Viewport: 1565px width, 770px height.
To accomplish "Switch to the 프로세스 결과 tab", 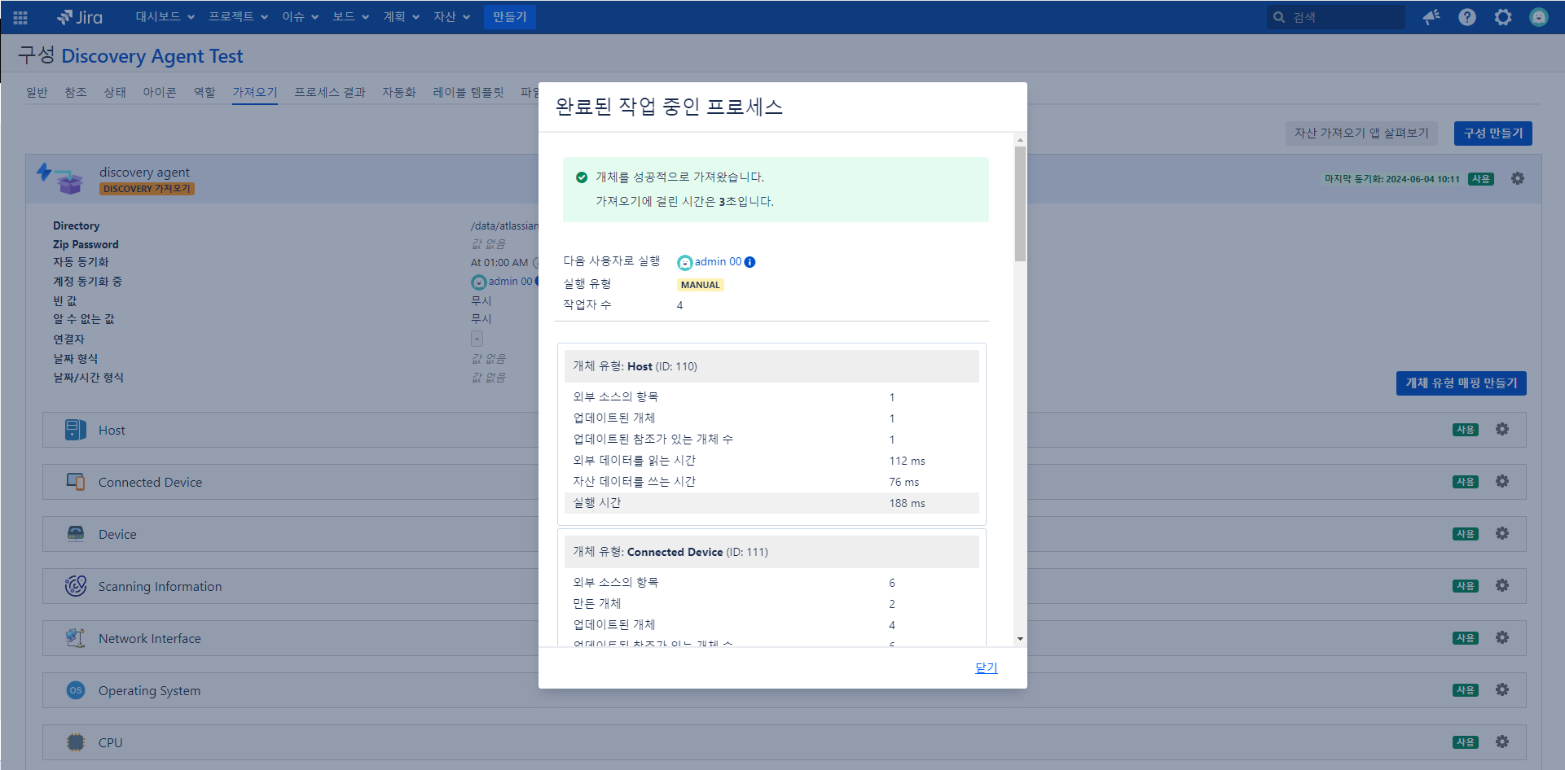I will 330,93.
